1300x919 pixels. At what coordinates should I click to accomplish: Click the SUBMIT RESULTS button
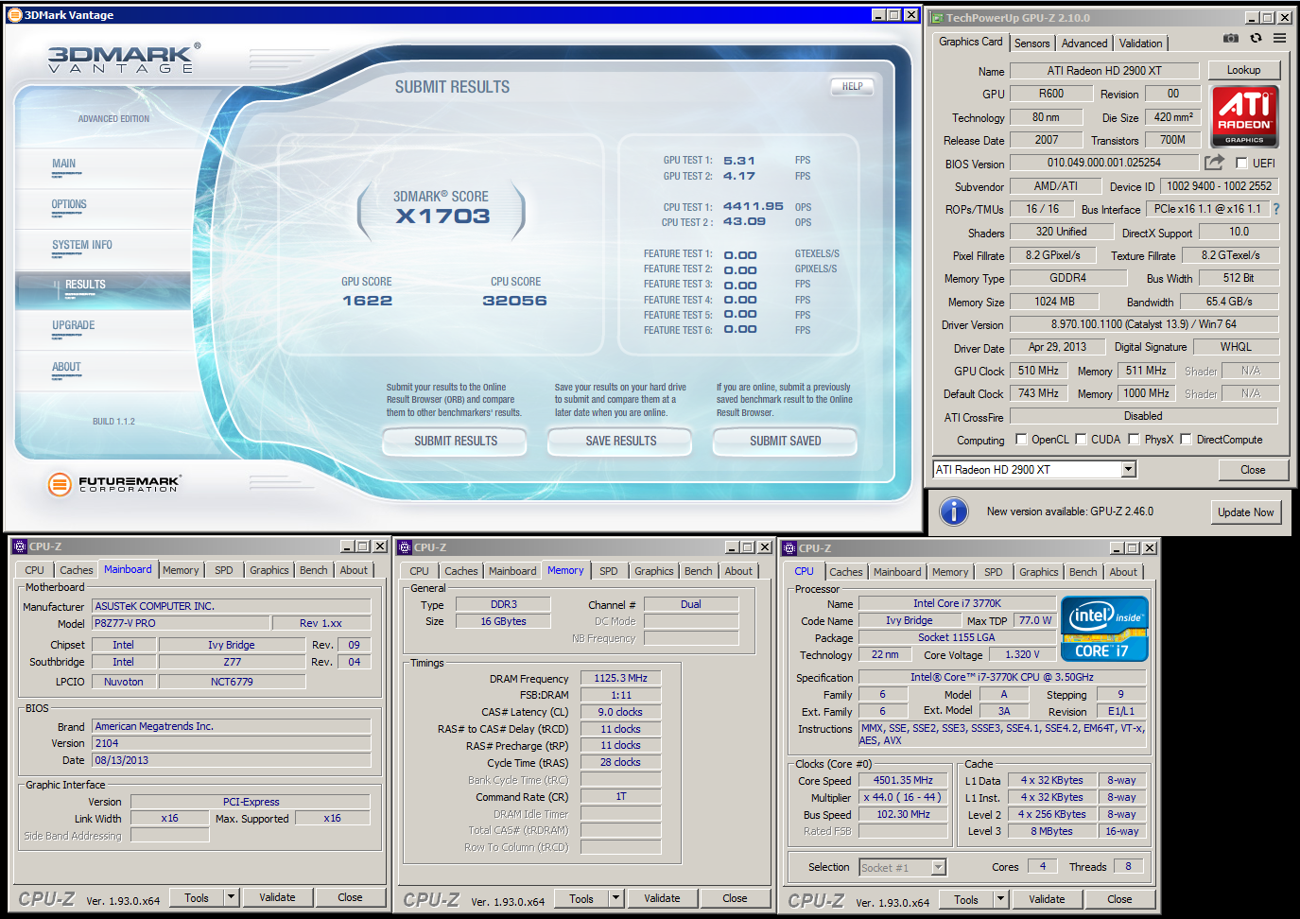pyautogui.click(x=456, y=442)
